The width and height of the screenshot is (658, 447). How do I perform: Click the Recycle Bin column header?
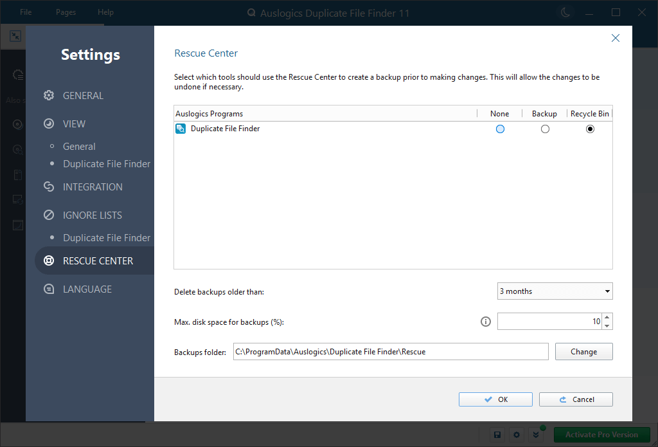pos(590,113)
